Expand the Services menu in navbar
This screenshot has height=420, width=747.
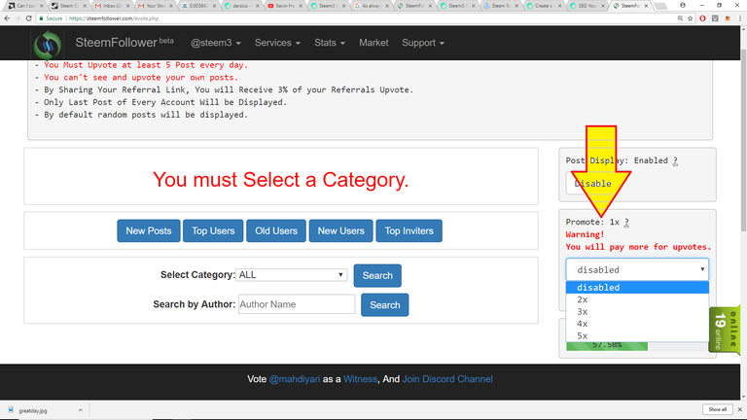pyautogui.click(x=277, y=43)
